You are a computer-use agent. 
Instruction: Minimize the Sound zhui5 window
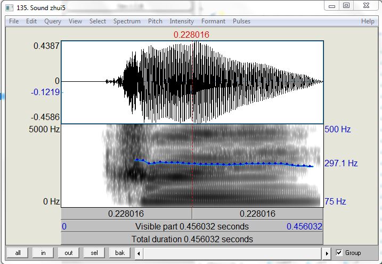click(332, 6)
